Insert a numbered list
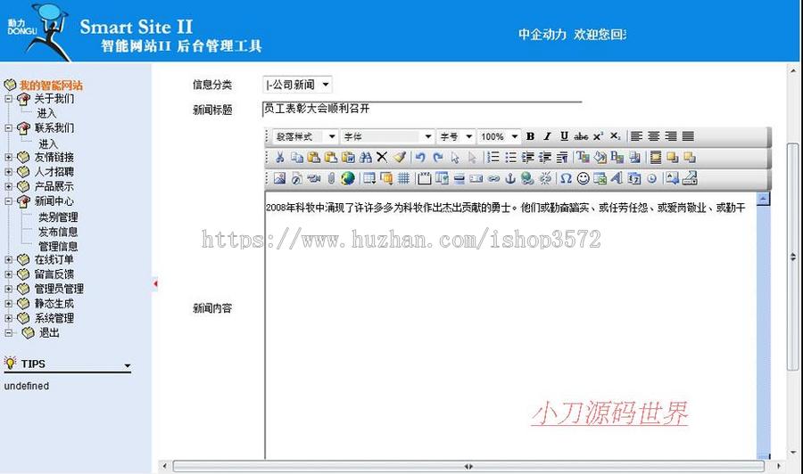Viewport: 803px width, 474px height. [493, 158]
